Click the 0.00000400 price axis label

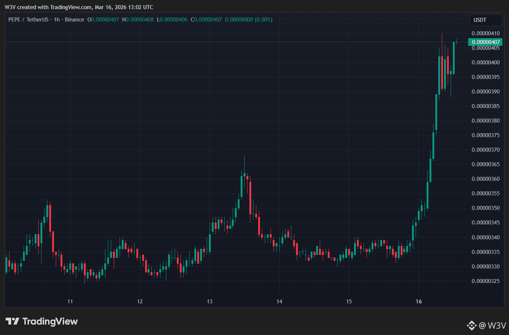coord(486,62)
